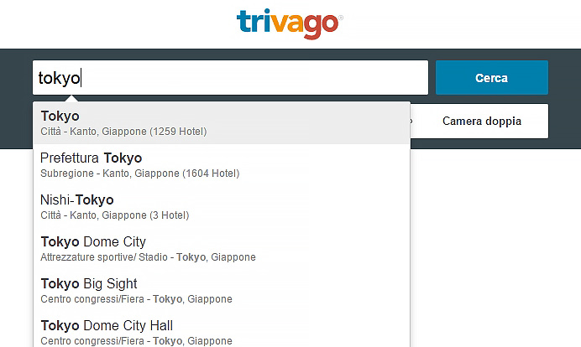
Task: Pick Tokyo Dome City stadium suggestion
Action: pyautogui.click(x=222, y=249)
